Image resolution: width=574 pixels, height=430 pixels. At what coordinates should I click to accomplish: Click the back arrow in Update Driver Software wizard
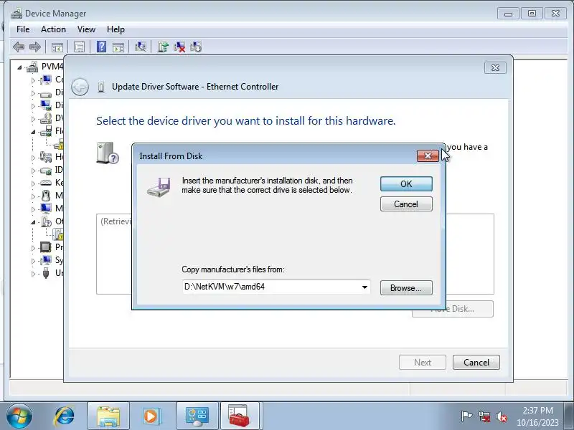coord(80,87)
